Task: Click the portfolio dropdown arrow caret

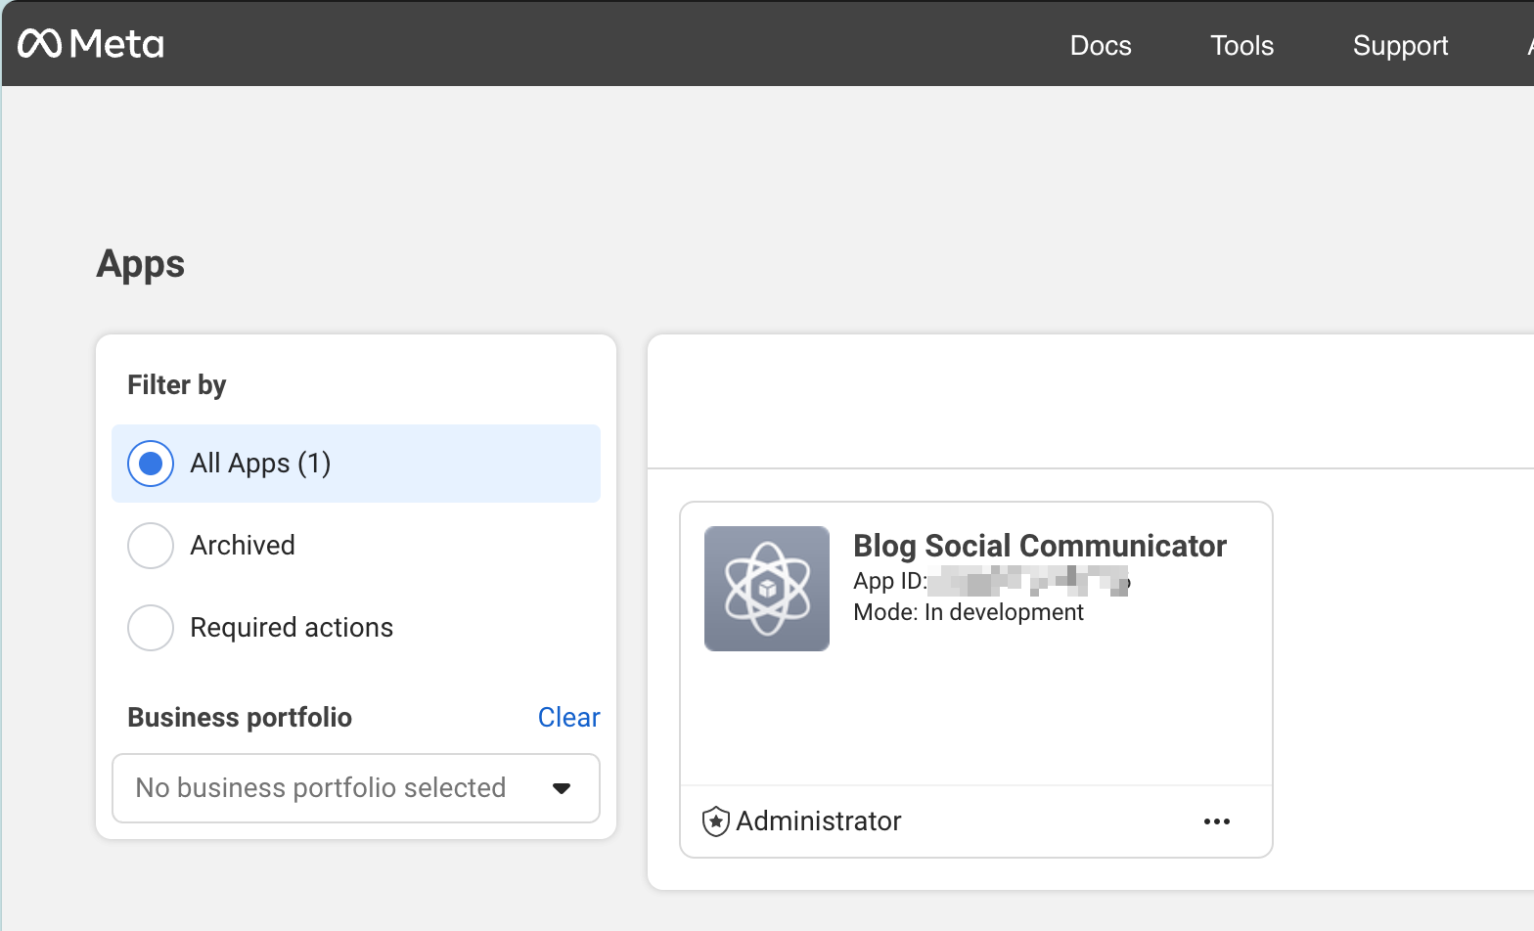Action: (562, 788)
